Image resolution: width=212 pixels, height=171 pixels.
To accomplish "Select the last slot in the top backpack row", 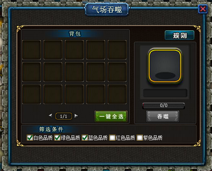I will point(117,50).
